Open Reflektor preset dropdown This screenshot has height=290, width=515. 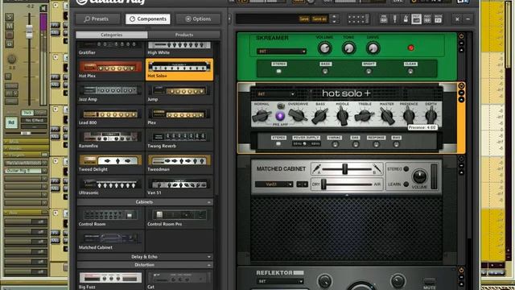coord(280,281)
